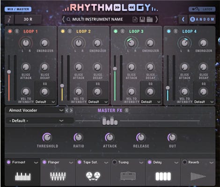Viewport: 220px width, 187px height.
Task: Open Loop 3 EQ Default dropdown
Action: pos(151,102)
